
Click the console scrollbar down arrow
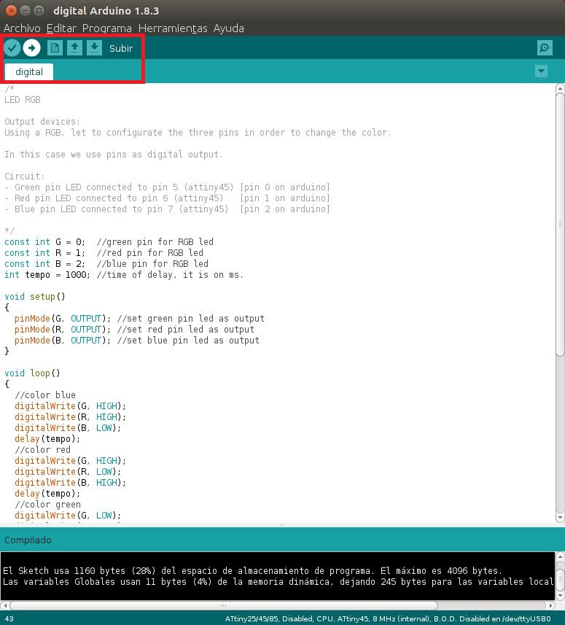560,596
